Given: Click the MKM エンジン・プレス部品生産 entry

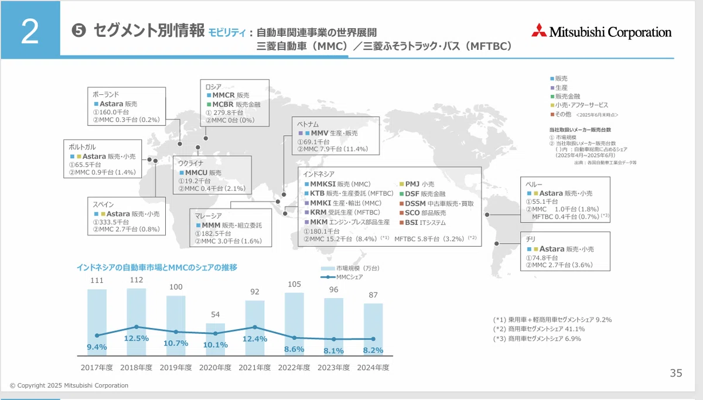Looking at the screenshot, I should click(347, 223).
